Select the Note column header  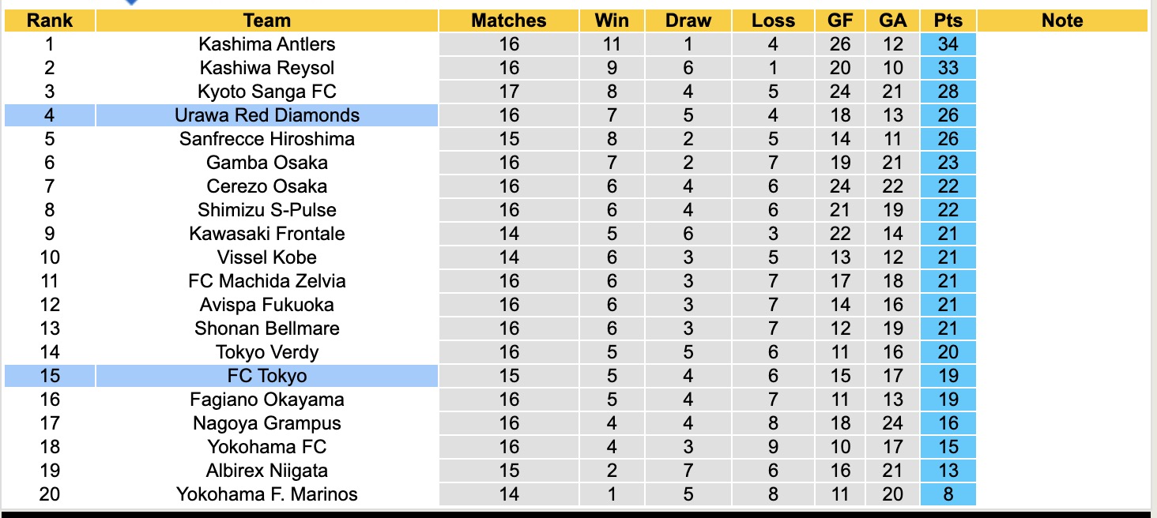pyautogui.click(x=1062, y=21)
